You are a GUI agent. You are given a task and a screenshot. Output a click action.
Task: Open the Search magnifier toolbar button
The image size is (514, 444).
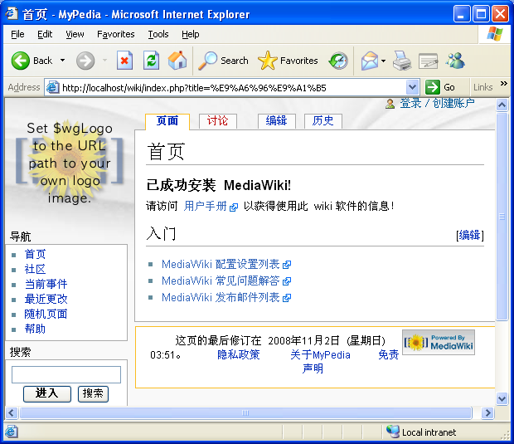click(x=223, y=61)
